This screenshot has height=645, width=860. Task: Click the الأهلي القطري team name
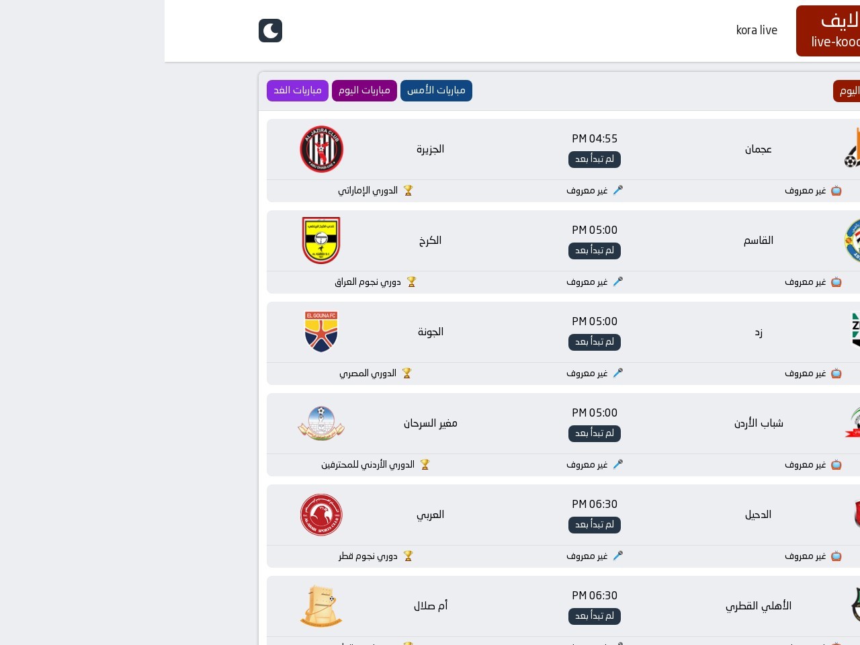pyautogui.click(x=758, y=606)
